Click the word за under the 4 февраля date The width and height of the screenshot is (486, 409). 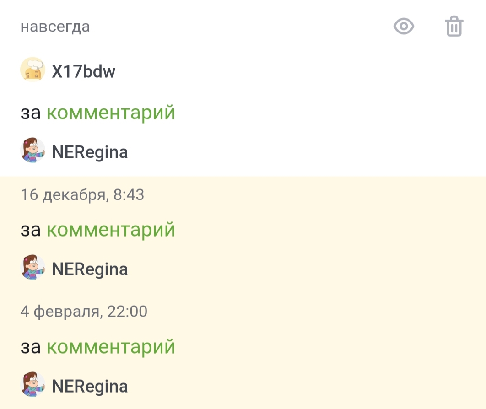pos(30,347)
